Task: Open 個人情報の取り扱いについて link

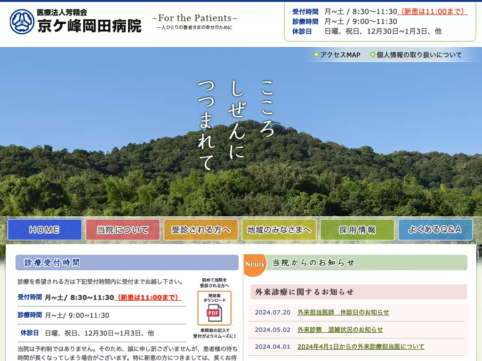Action: pyautogui.click(x=419, y=55)
